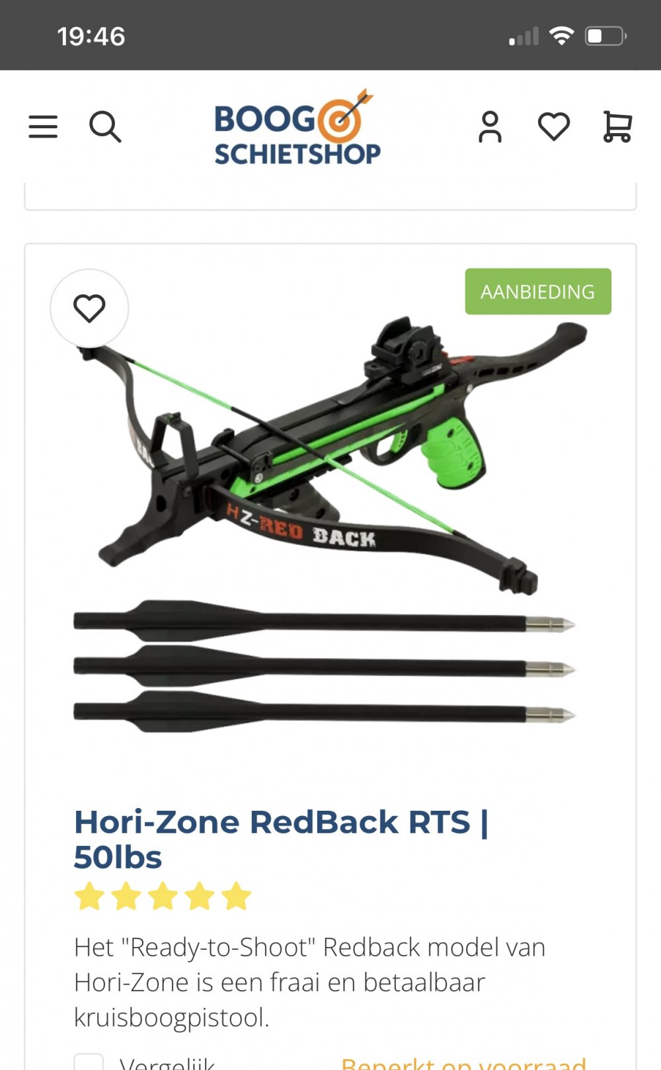This screenshot has height=1070, width=661.
Task: Open the hamburger navigation menu
Action: click(x=43, y=126)
